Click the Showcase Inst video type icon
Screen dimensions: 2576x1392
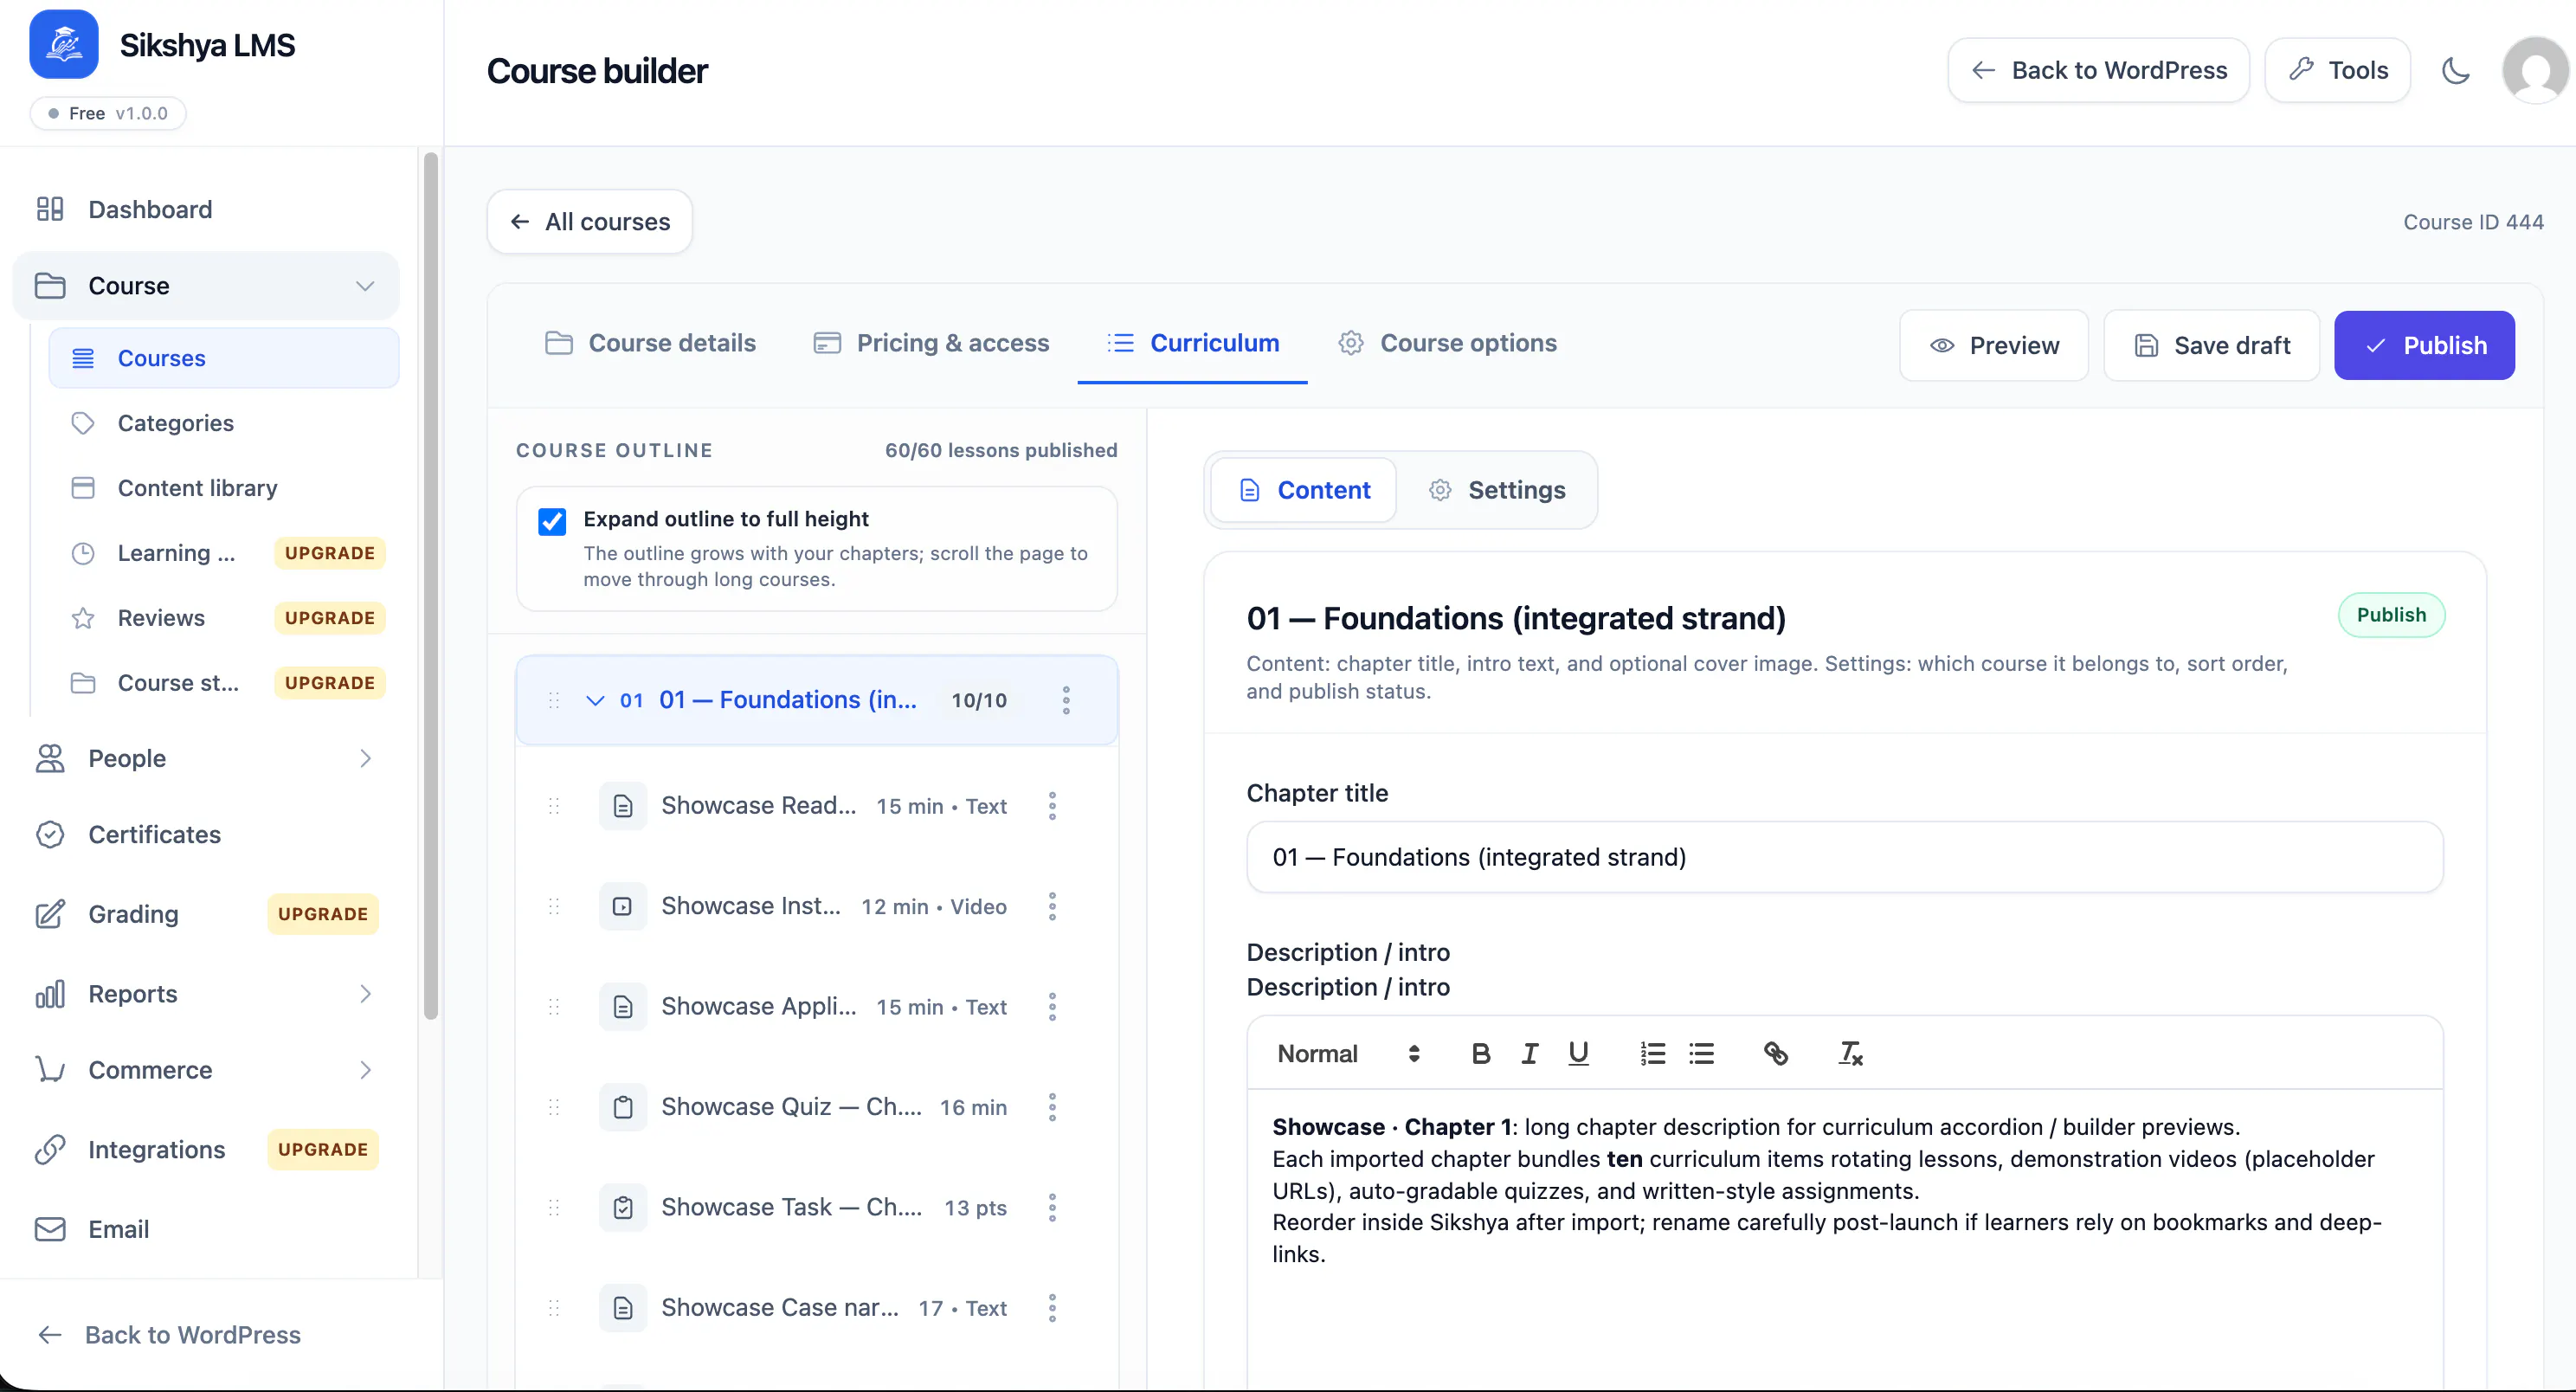point(622,906)
